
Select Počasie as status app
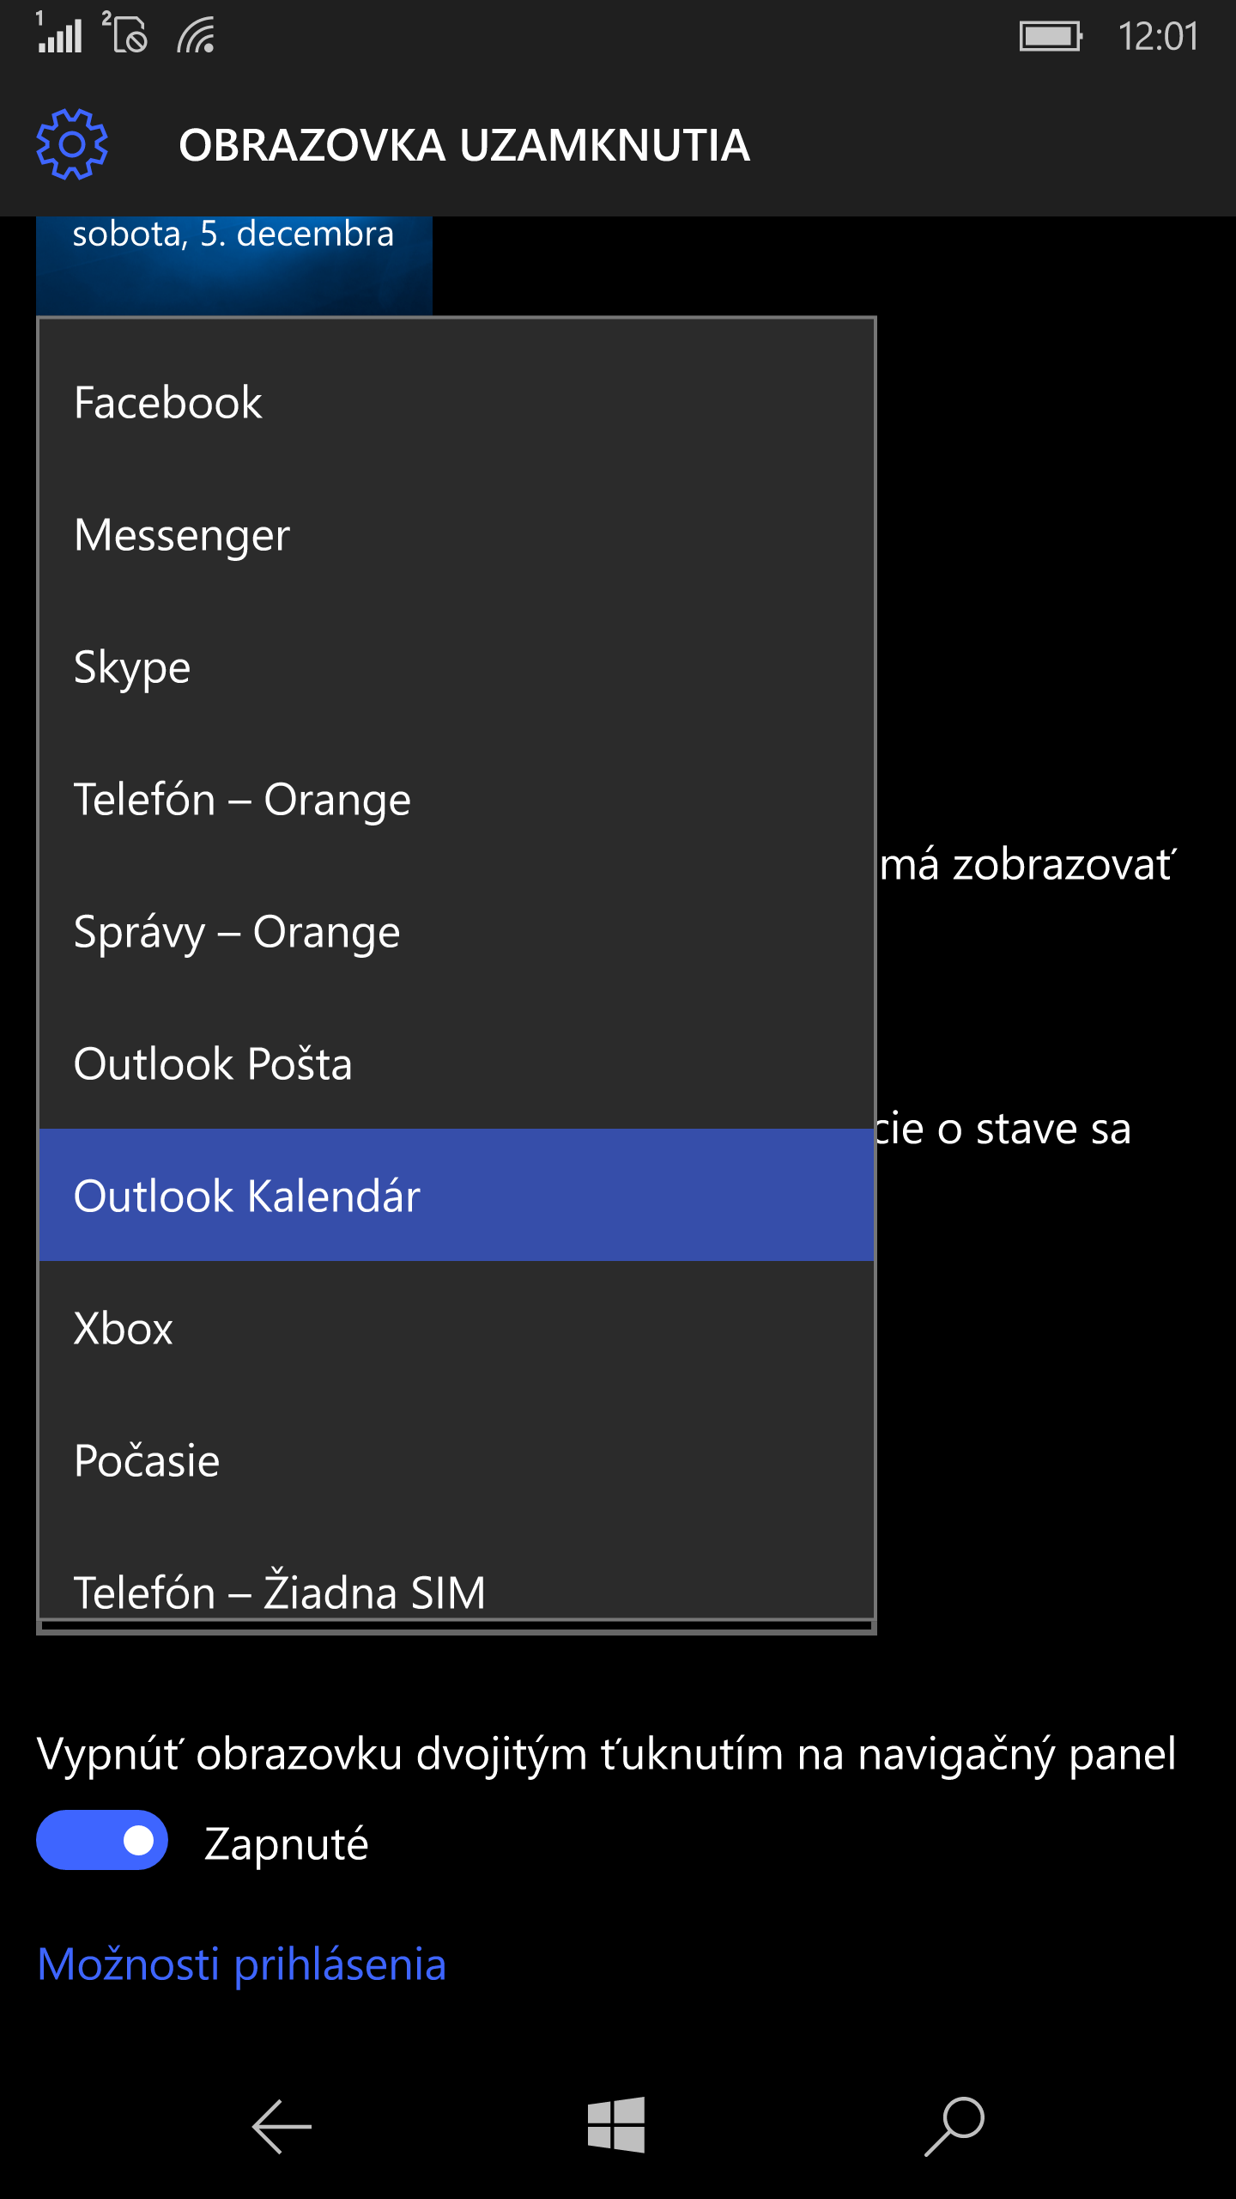(x=457, y=1460)
